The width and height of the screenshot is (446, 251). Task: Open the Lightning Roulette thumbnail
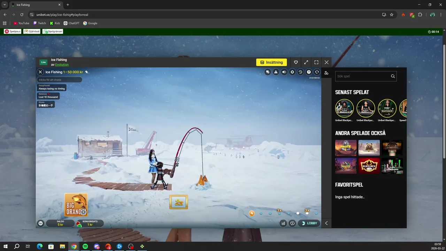pyautogui.click(x=392, y=148)
